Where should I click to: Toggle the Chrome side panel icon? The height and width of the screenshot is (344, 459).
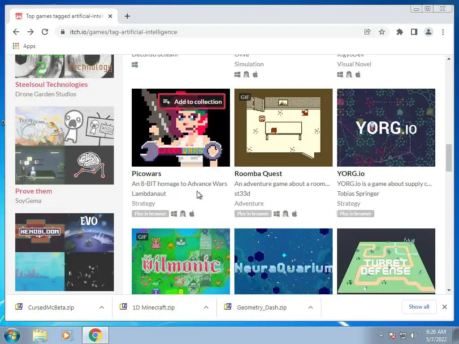tap(414, 32)
